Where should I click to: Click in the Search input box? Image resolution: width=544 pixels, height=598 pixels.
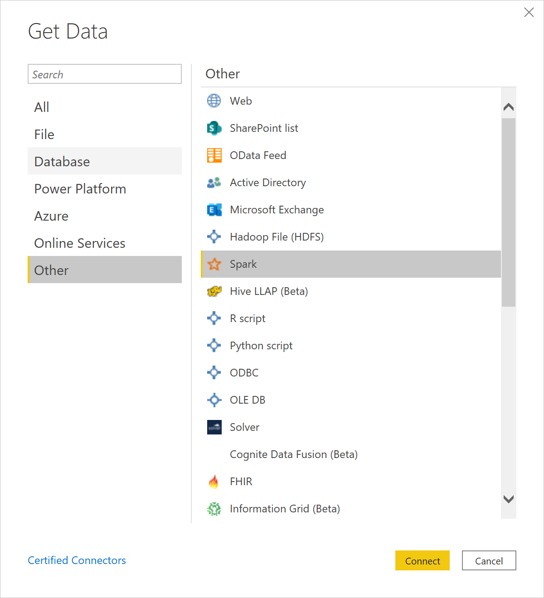coord(105,74)
